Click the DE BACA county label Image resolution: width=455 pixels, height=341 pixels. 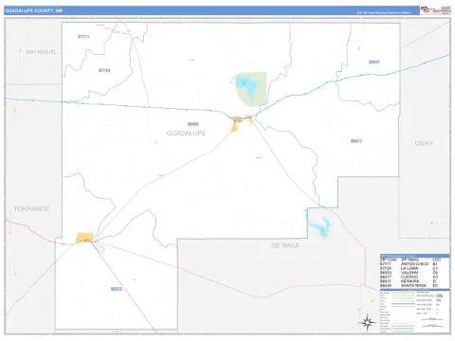[285, 245]
